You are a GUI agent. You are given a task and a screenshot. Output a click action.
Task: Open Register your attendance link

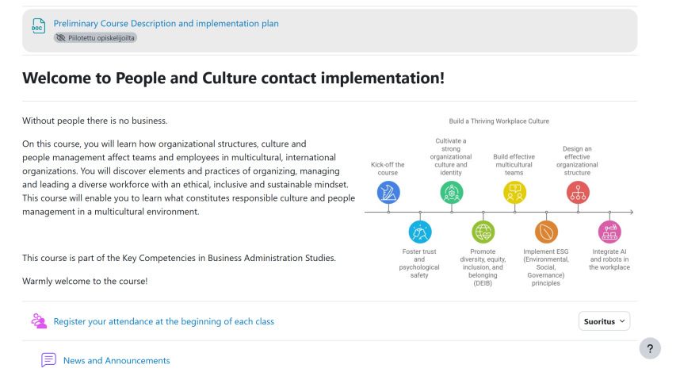(x=163, y=321)
